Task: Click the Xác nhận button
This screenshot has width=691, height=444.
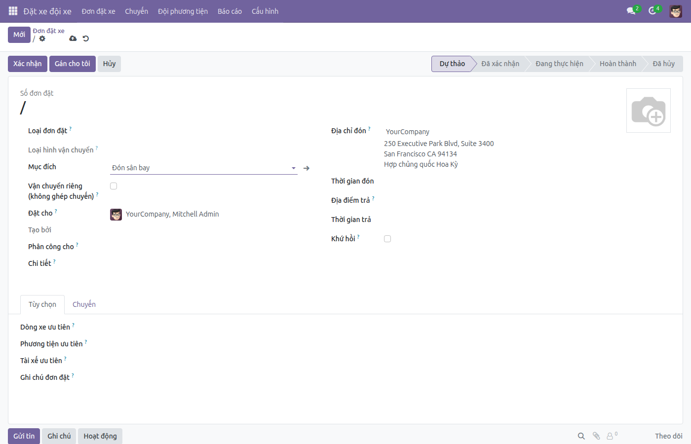Action: (x=28, y=64)
